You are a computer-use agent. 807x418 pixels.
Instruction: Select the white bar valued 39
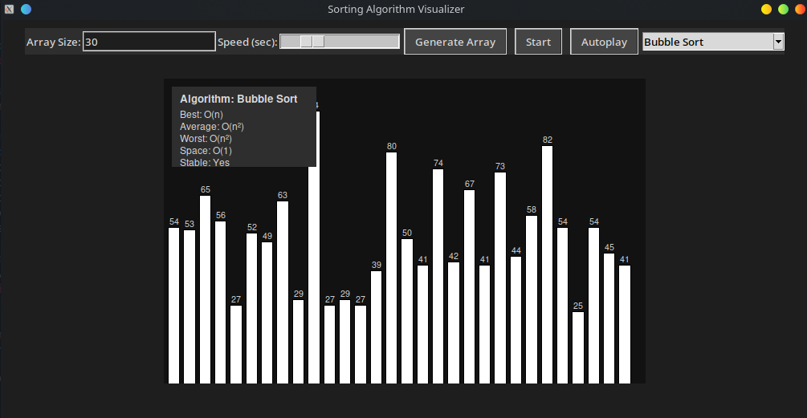point(377,327)
